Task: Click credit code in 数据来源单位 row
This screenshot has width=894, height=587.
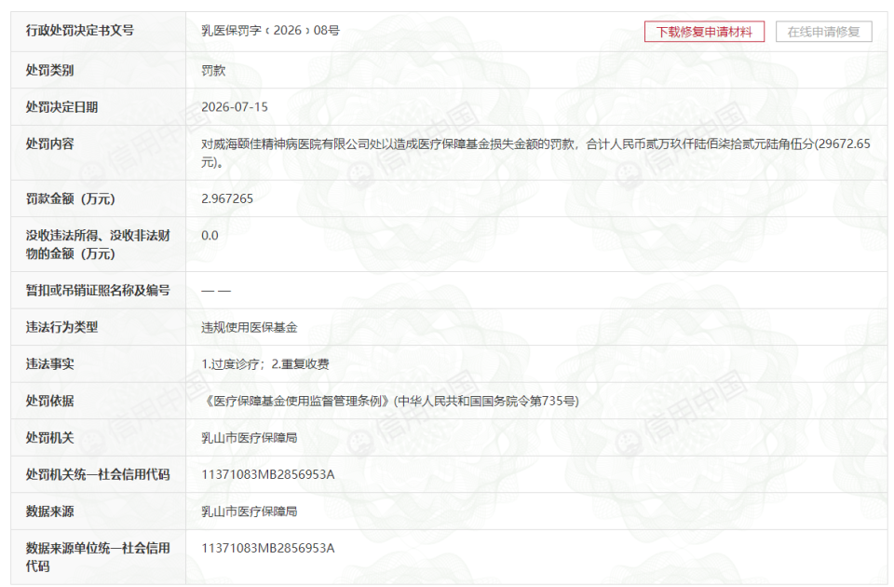Action: pos(268,548)
